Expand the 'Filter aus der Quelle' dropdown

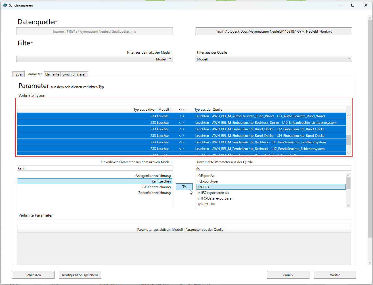[273, 59]
